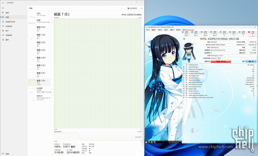
Task: Select 磁盘 7 (E:) SSD entry
Action: [39, 82]
